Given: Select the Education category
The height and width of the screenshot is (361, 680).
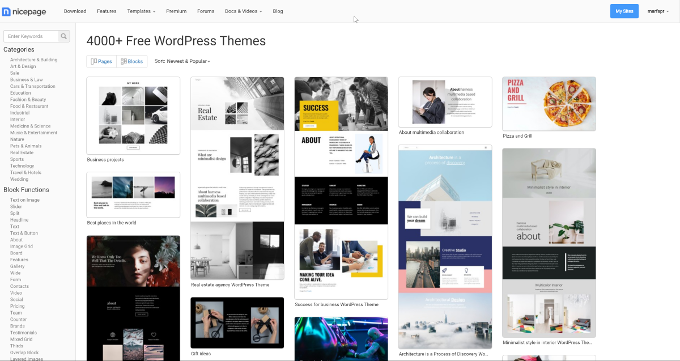Looking at the screenshot, I should (x=20, y=93).
